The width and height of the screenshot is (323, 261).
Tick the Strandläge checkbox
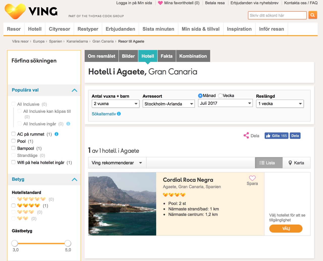[x=14, y=155]
